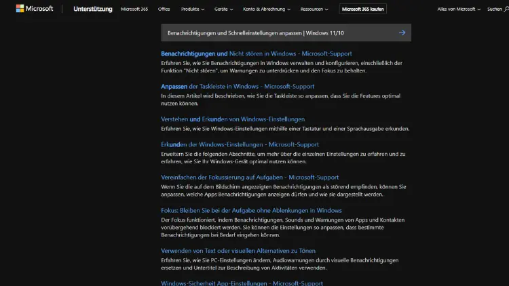Click description starting 'Der Fokus funktioniert, indem'
Image resolution: width=509 pixels, height=286 pixels.
[283, 227]
